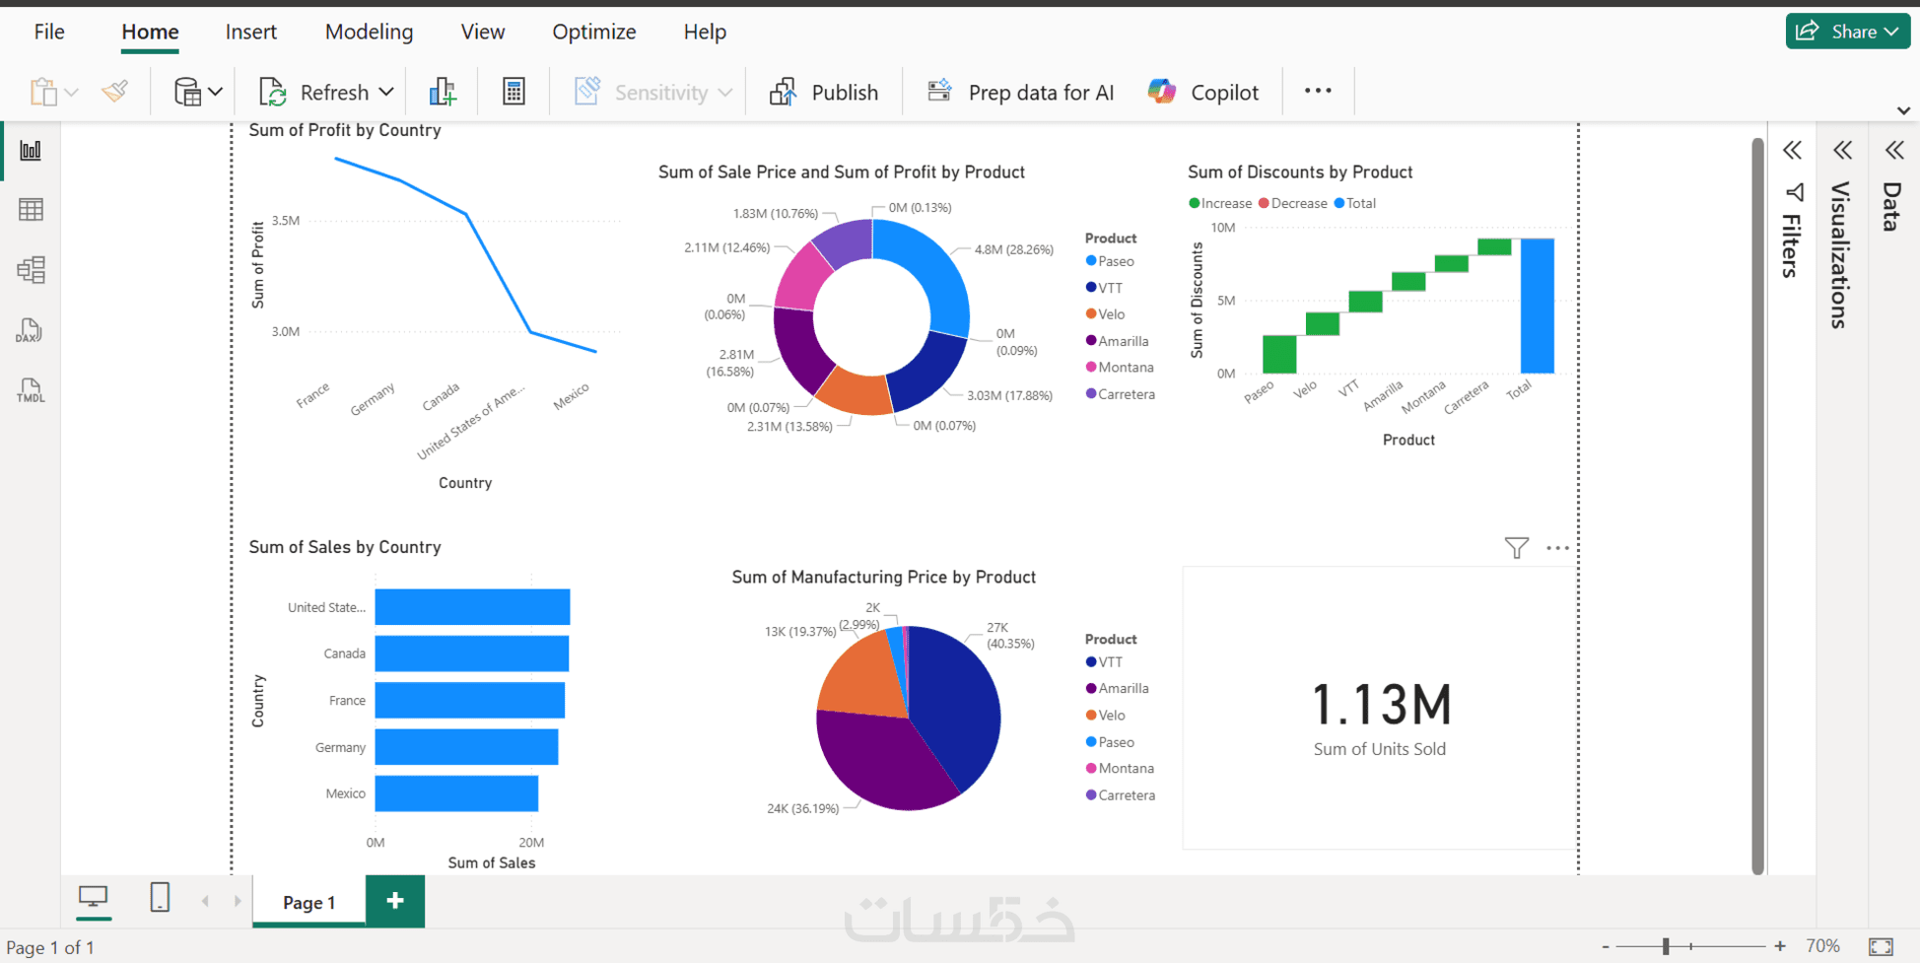This screenshot has height=963, width=1920.
Task: Open the Insert ribbon tab
Action: [x=250, y=32]
